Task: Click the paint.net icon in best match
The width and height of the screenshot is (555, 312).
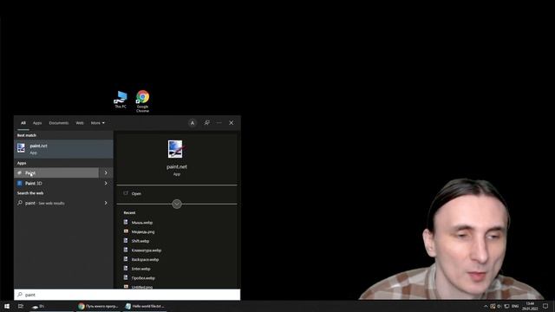Action: [21, 148]
